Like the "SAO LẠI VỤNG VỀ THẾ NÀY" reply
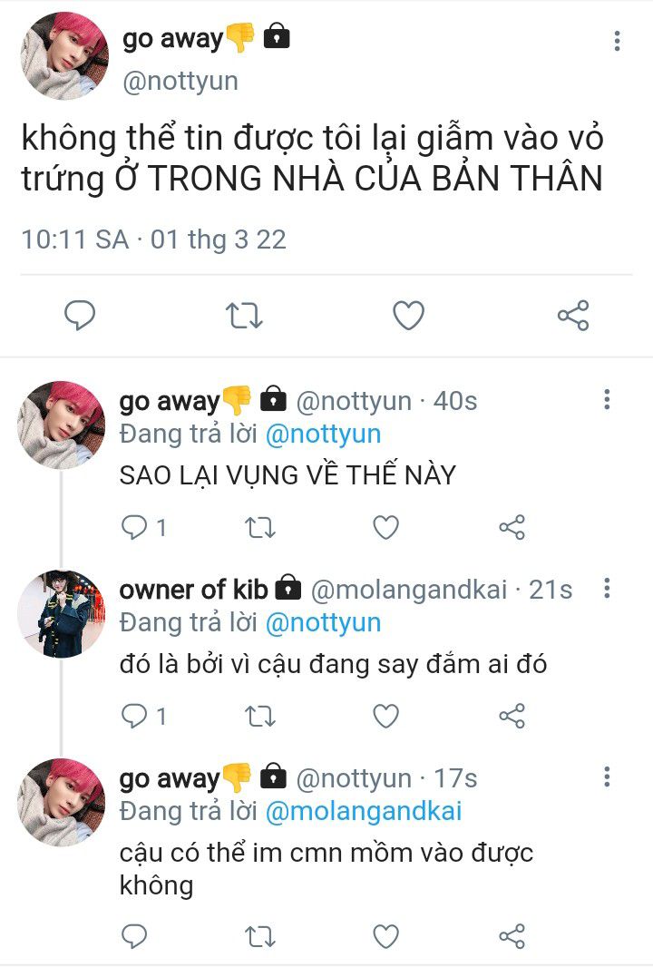The image size is (653, 967). 386,527
